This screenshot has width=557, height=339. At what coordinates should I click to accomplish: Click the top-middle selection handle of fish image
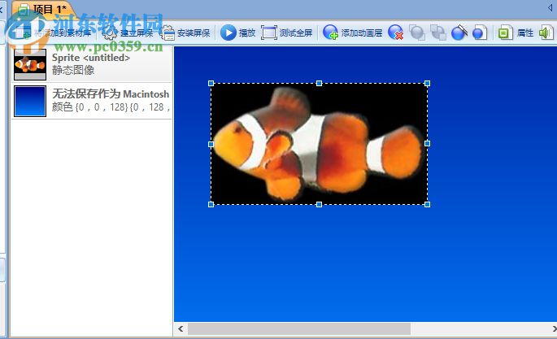tap(319, 84)
